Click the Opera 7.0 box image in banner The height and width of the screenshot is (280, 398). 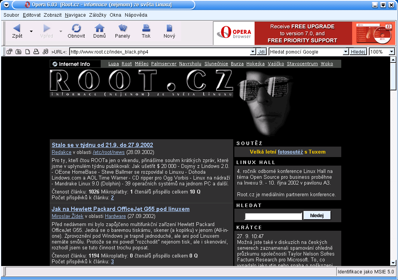point(374,33)
